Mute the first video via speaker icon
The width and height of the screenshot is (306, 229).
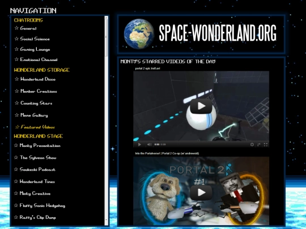pos(149,145)
